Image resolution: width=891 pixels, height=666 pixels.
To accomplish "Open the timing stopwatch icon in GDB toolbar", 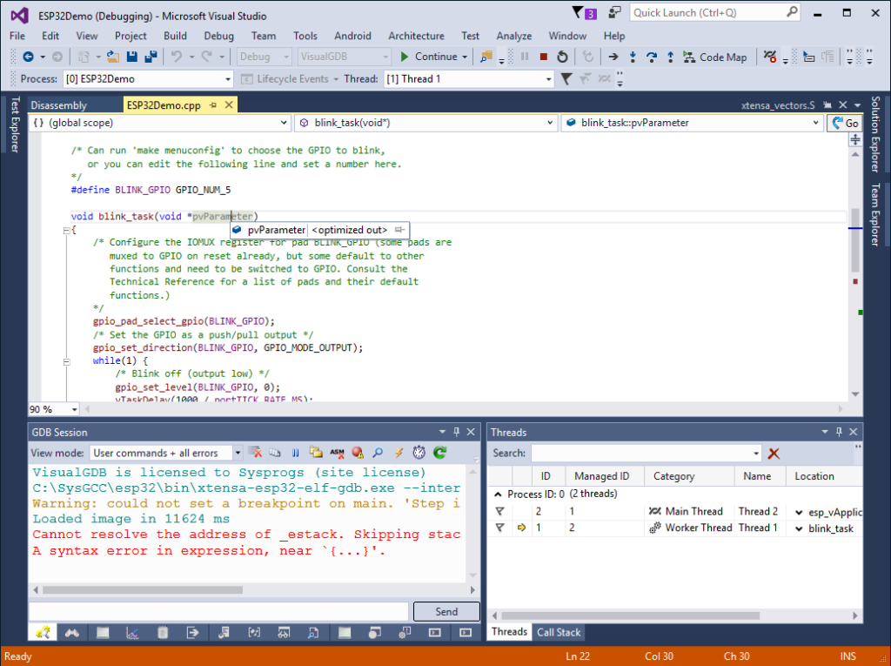I will point(419,452).
